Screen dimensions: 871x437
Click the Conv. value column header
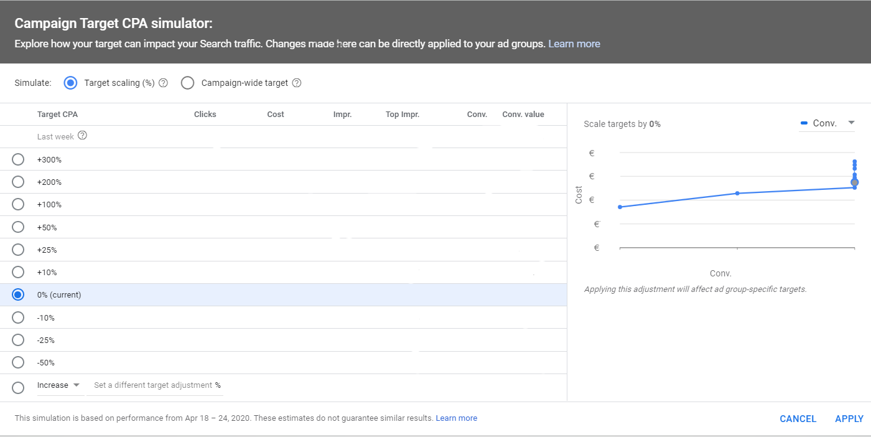coord(523,115)
